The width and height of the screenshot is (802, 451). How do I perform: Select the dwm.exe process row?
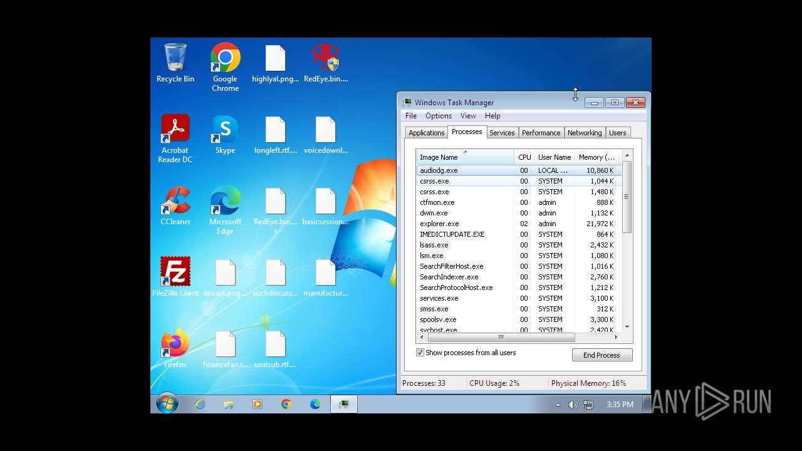(x=519, y=213)
